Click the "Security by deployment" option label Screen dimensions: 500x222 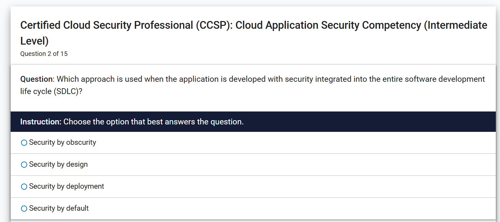coord(66,186)
